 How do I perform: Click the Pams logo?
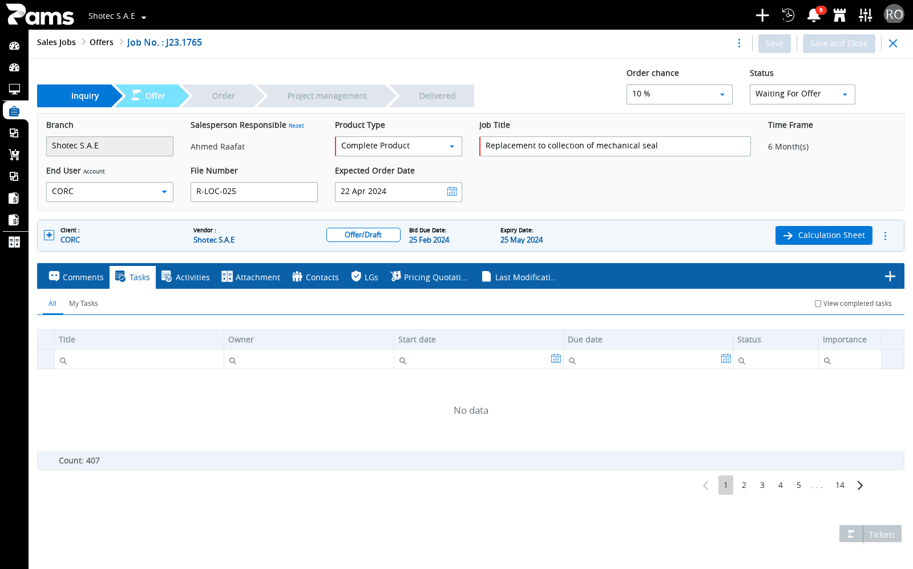coord(40,15)
